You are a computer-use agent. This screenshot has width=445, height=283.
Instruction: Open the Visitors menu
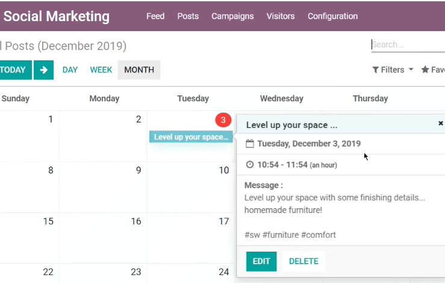[x=281, y=16]
